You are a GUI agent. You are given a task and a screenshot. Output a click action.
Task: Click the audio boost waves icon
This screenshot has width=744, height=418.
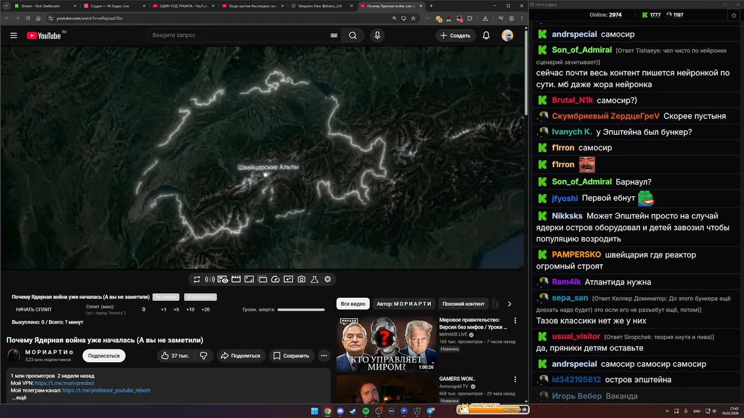tap(210, 279)
